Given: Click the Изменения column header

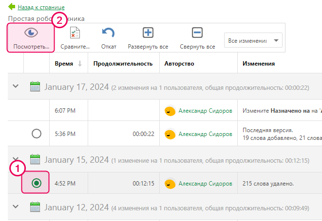Looking at the screenshot, I should 258,64.
